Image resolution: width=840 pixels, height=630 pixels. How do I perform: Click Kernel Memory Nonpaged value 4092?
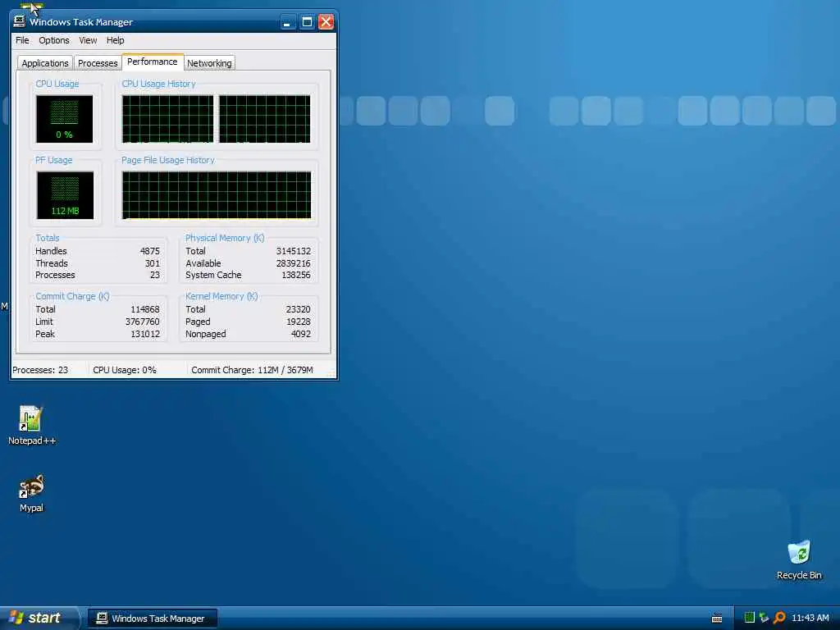(x=301, y=335)
